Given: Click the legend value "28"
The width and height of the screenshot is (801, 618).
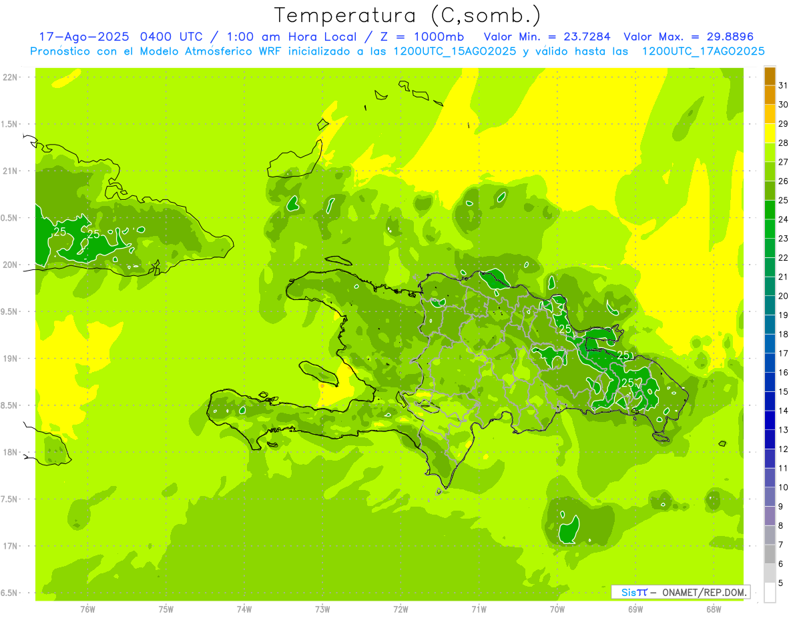Looking at the screenshot, I should [784, 143].
